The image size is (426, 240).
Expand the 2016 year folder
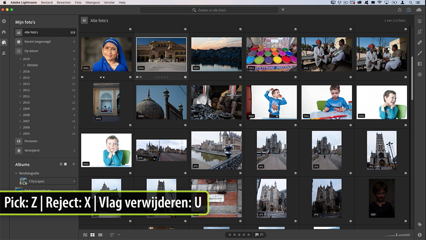pos(20,71)
